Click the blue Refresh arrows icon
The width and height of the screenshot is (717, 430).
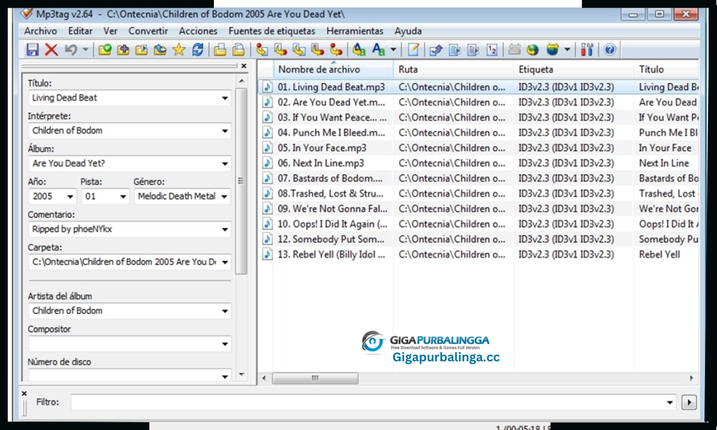(x=198, y=50)
